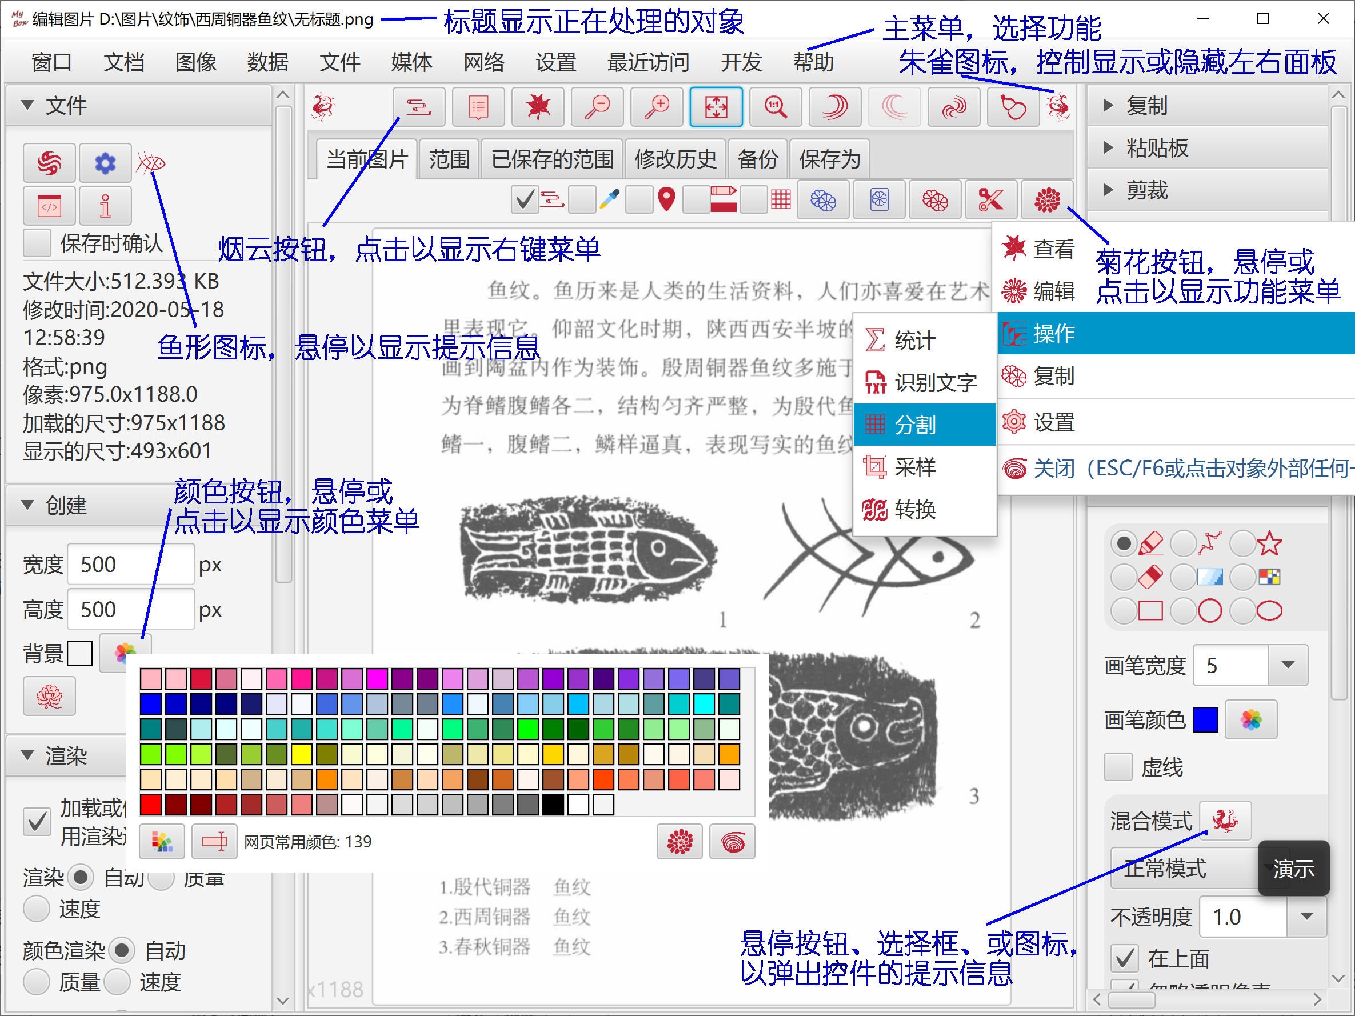This screenshot has width=1355, height=1016.
Task: Pick the pure red swatch in color palette
Action: pyautogui.click(x=151, y=804)
